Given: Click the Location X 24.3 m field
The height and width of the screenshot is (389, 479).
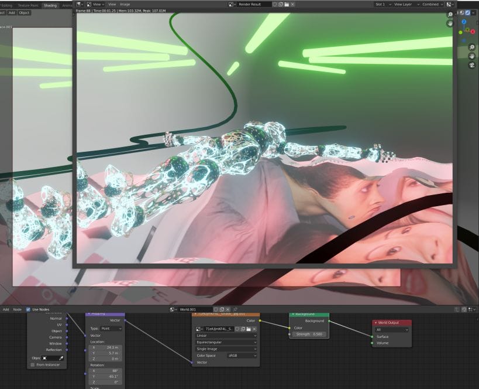Looking at the screenshot, I should (105, 347).
